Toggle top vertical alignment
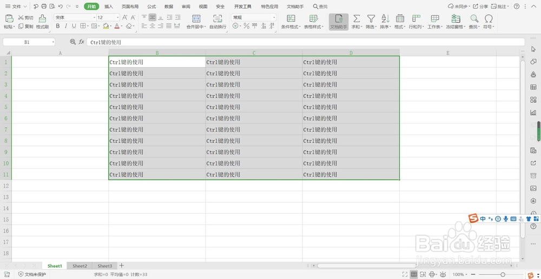Screen dimensions: 541x279 point(144,17)
